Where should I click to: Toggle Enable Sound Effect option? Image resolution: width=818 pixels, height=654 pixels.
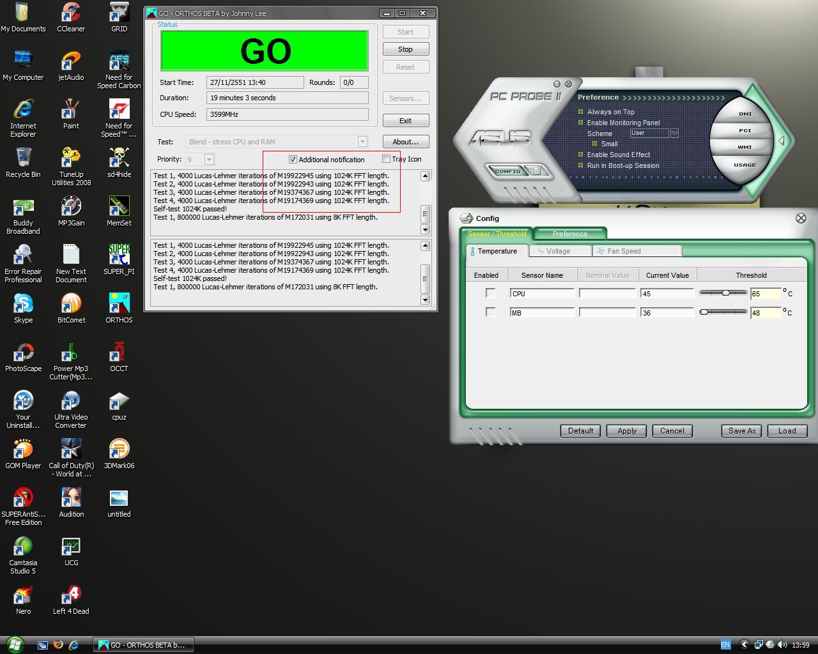click(581, 155)
